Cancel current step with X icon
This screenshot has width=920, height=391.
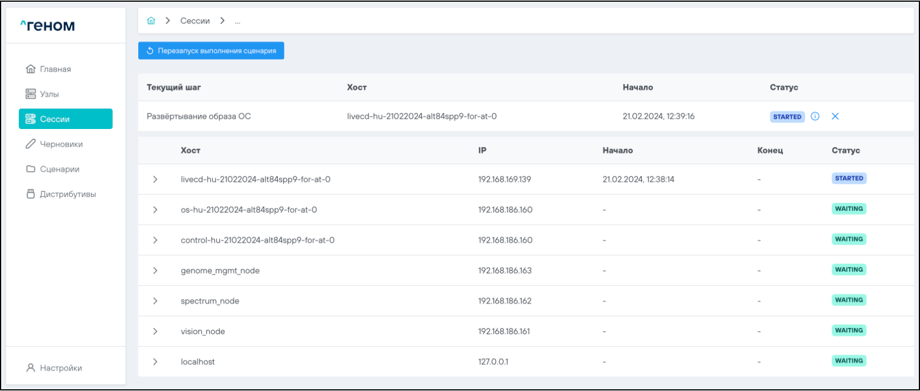pyautogui.click(x=835, y=116)
